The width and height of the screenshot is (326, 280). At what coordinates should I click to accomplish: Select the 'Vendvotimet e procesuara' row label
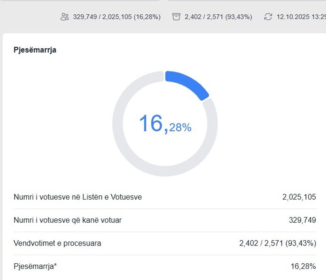[x=57, y=243]
